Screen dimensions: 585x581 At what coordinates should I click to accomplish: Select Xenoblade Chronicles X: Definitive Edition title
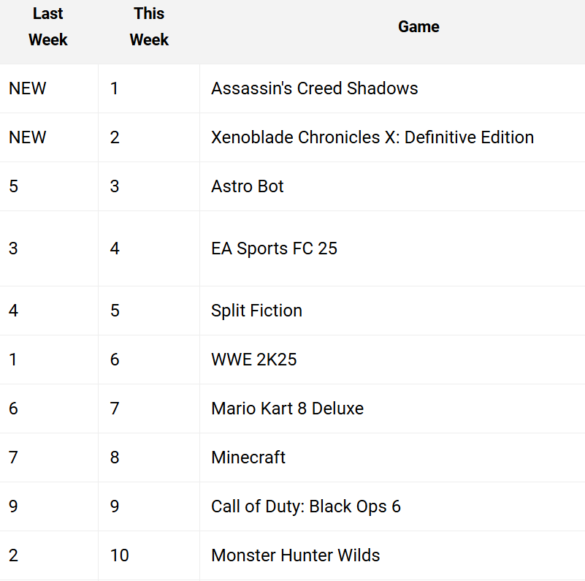[372, 137]
